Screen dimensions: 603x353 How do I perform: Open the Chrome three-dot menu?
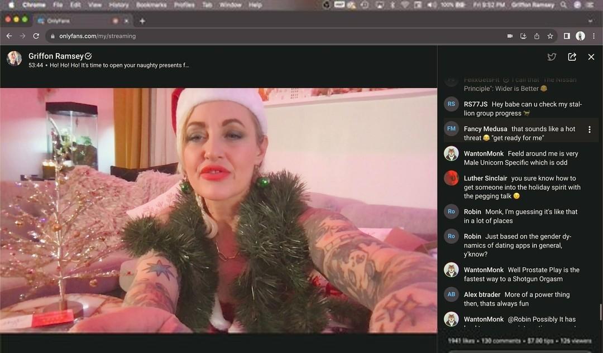click(x=594, y=36)
